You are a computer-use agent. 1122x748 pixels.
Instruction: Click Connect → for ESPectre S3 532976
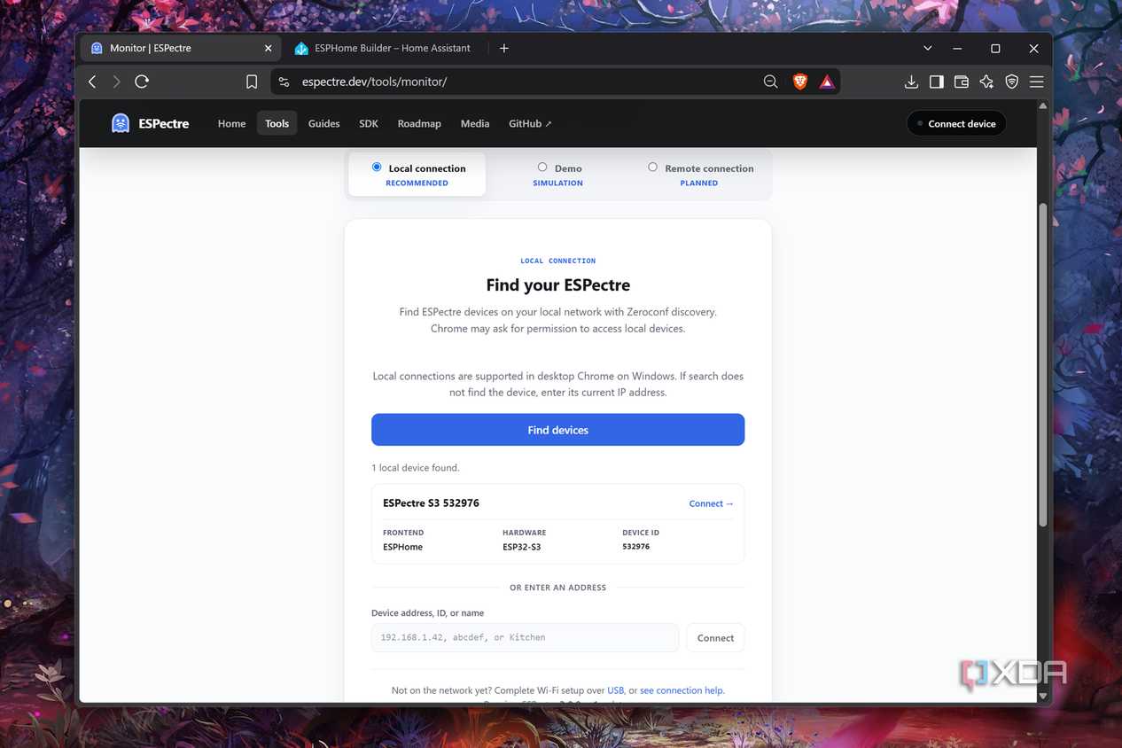pos(711,503)
